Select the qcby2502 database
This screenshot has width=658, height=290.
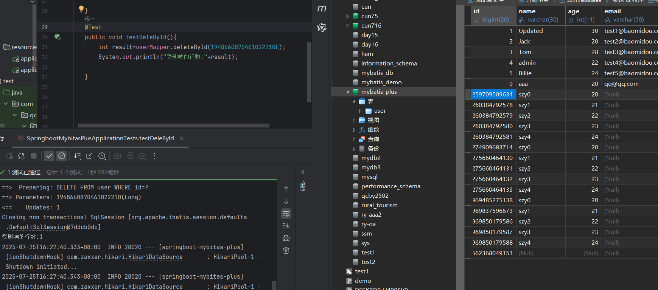pyautogui.click(x=375, y=196)
